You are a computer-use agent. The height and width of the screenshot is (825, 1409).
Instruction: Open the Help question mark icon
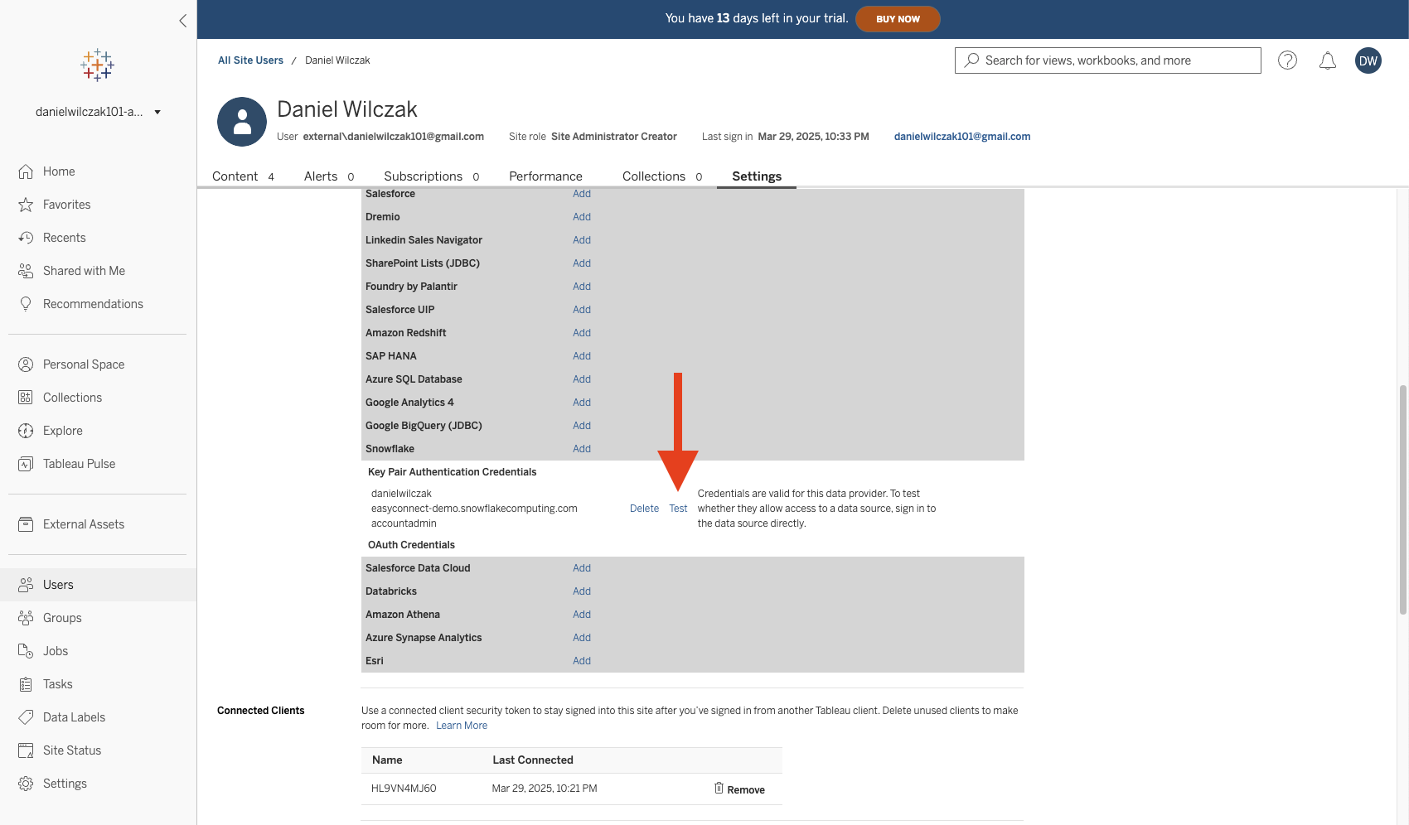[1287, 60]
